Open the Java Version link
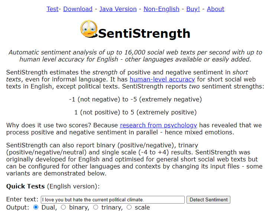The image size is (272, 211). [118, 9]
